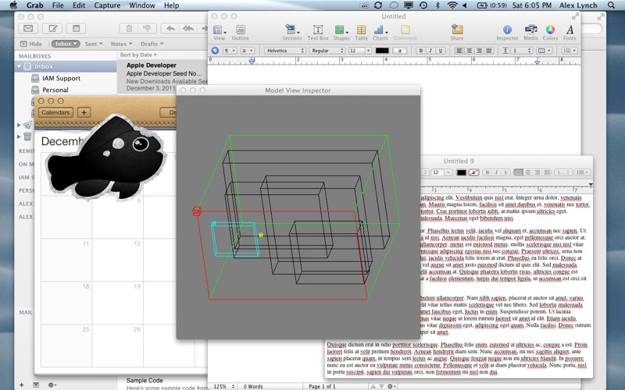Open Spotlight search magnifier
The height and width of the screenshot is (390, 625).
pyautogui.click(x=611, y=5)
